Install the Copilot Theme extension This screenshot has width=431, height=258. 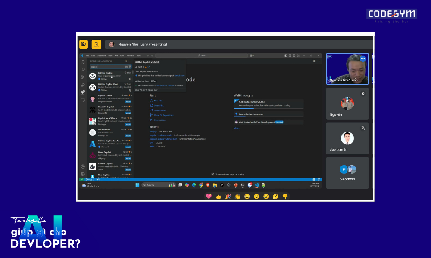(x=128, y=102)
